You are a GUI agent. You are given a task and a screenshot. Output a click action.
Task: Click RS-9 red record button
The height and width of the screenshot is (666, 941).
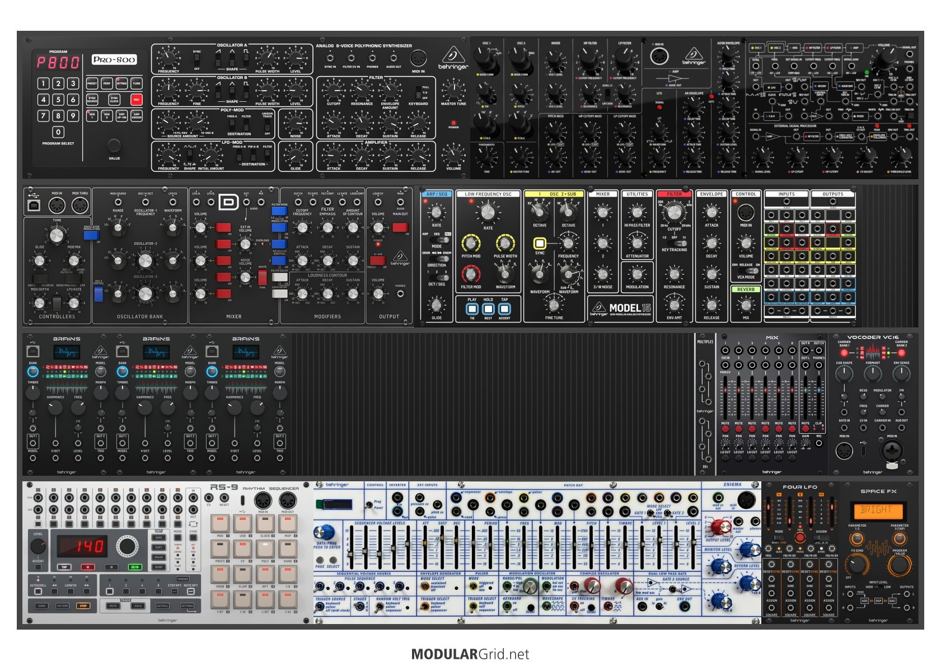tap(88, 567)
